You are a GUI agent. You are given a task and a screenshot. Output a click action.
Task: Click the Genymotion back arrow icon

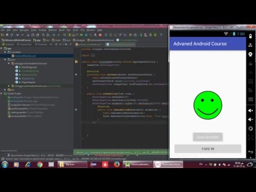pyautogui.click(x=251, y=151)
